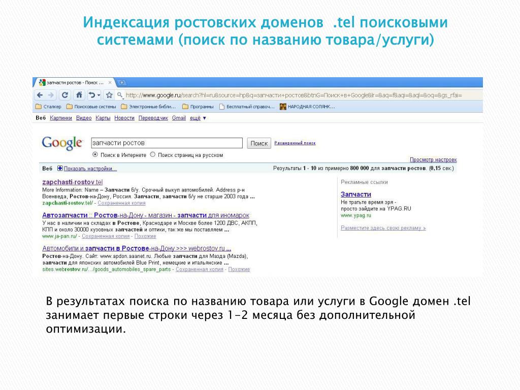Open Новости in Google top menu
The width and height of the screenshot is (520, 390).
point(124,118)
